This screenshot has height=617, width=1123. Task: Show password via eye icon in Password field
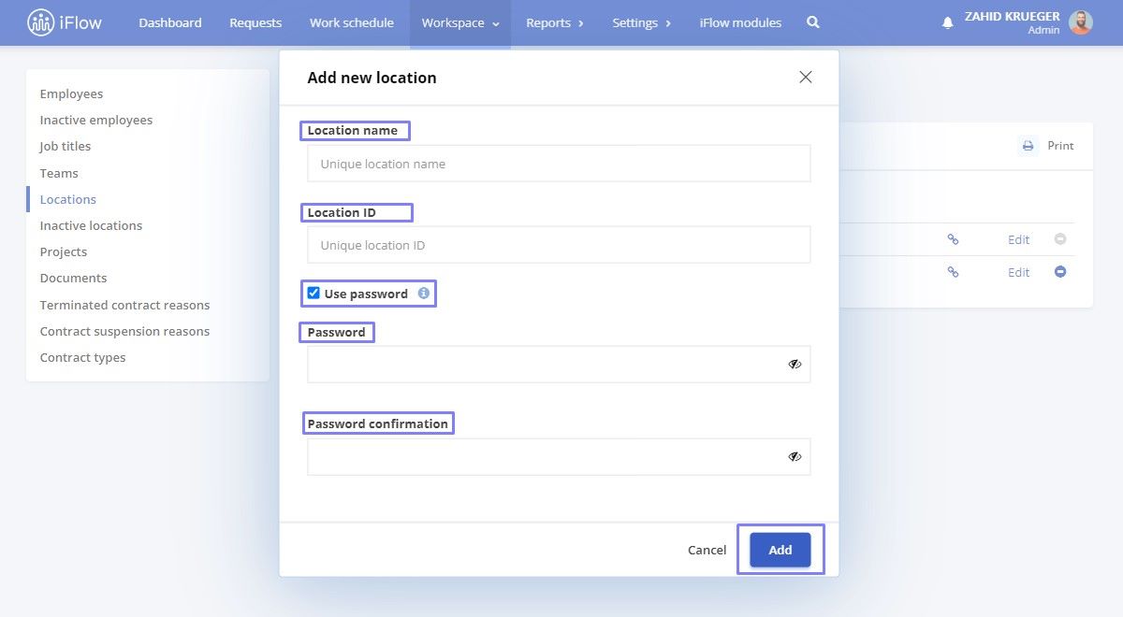[795, 365]
